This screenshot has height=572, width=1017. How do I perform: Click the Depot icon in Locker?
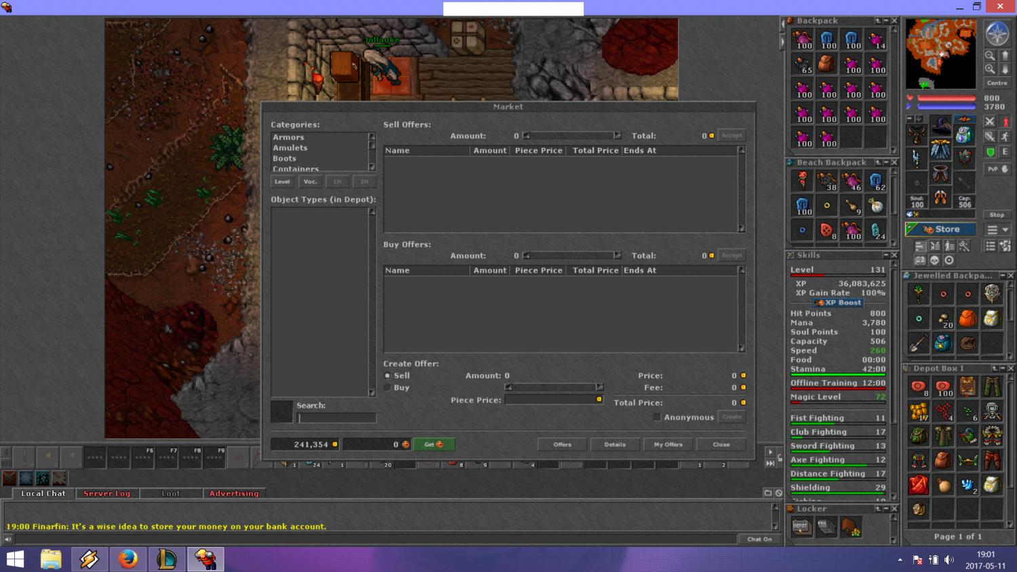pos(801,527)
